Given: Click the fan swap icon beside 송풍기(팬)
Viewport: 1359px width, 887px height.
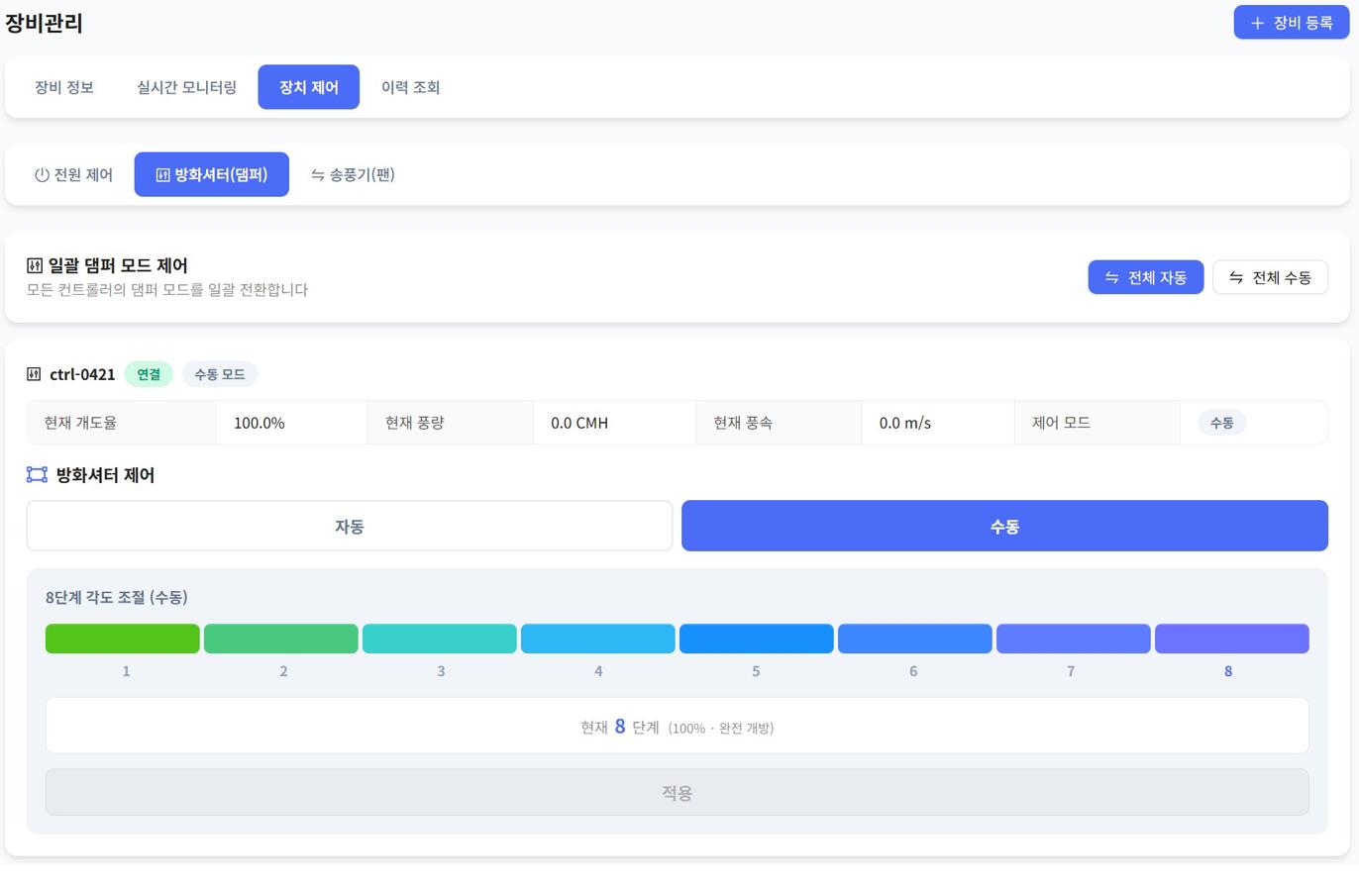Looking at the screenshot, I should click(x=318, y=175).
